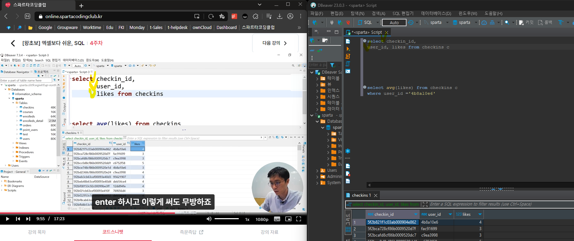Click DBeaver dashboard gauge icon

[484, 22]
